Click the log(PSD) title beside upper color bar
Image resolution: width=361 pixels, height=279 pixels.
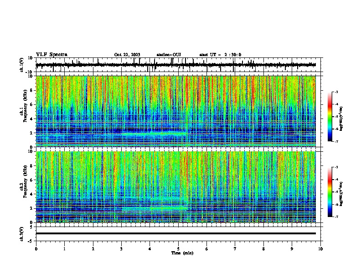coord(341,119)
